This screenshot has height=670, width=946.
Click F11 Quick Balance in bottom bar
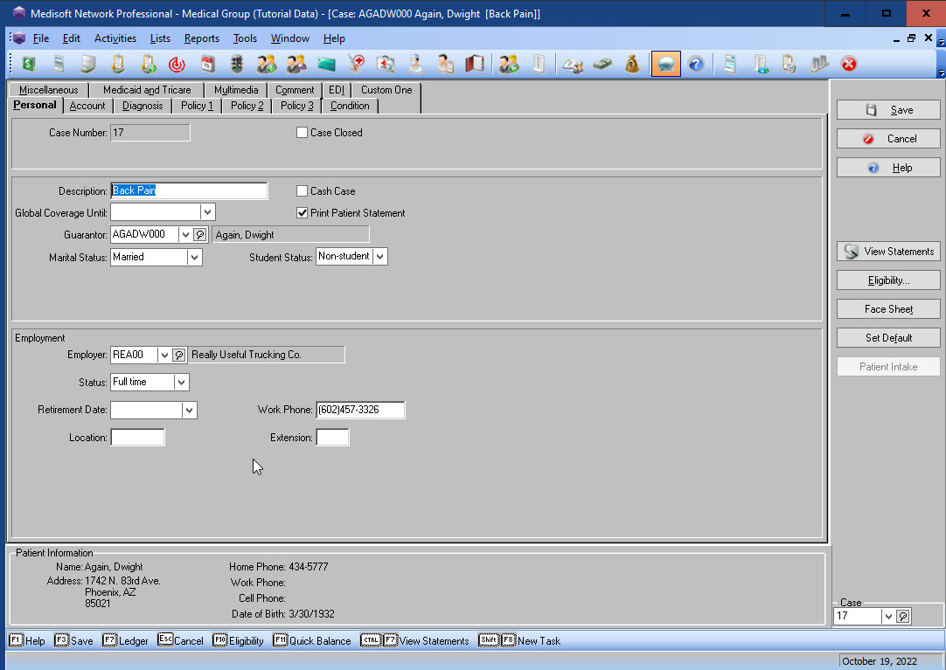312,640
